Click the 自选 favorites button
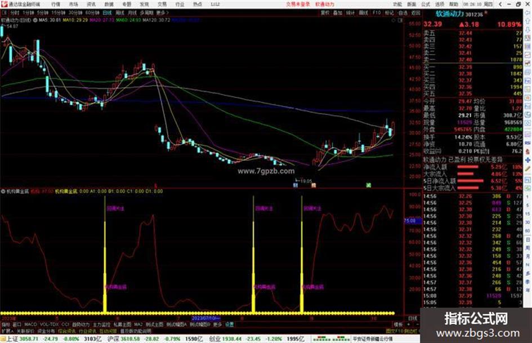This screenshot has width=532, height=343. [403, 12]
